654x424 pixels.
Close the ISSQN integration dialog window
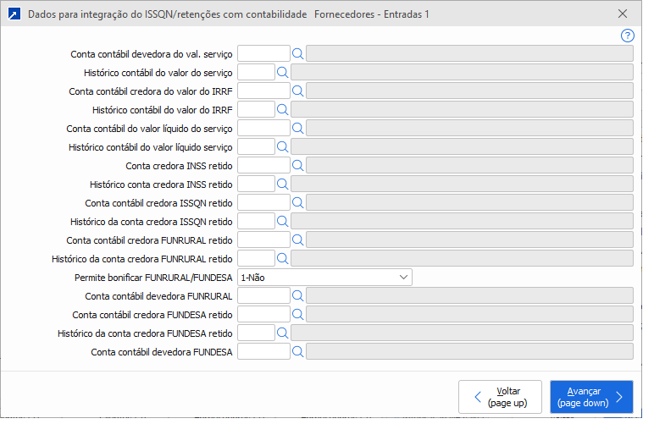[623, 14]
